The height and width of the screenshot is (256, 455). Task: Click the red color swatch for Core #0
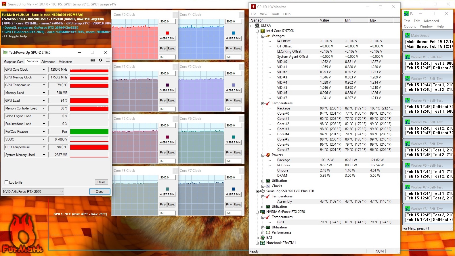point(167,33)
